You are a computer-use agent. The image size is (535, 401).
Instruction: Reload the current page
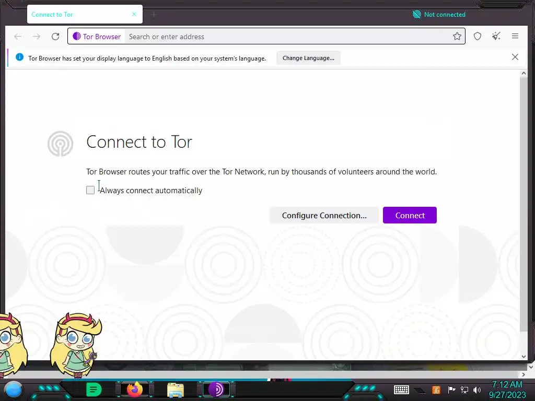(x=55, y=37)
